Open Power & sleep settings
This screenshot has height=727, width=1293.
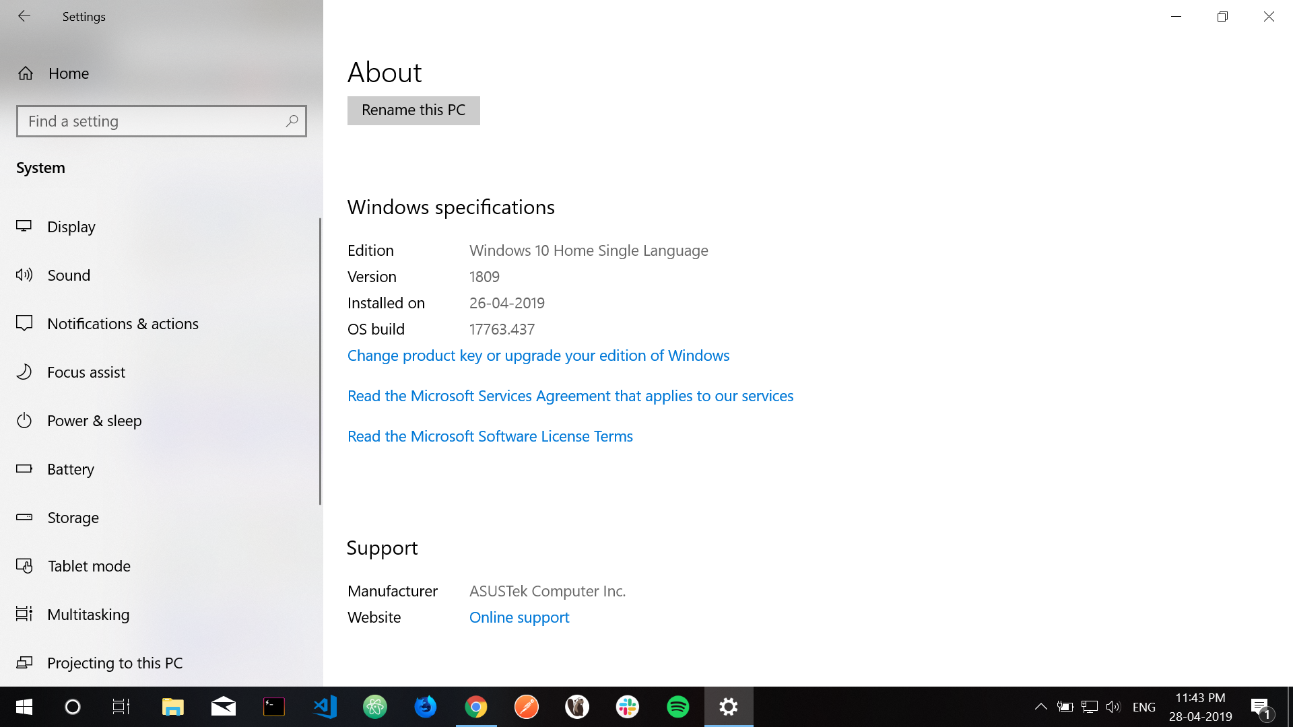(x=79, y=421)
